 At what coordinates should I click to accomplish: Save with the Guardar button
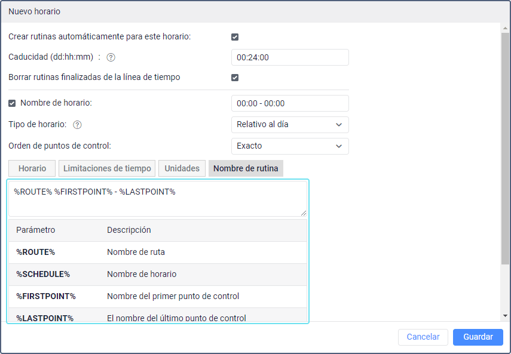[478, 337]
